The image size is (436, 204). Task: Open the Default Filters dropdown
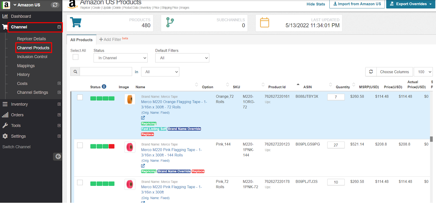click(x=182, y=58)
